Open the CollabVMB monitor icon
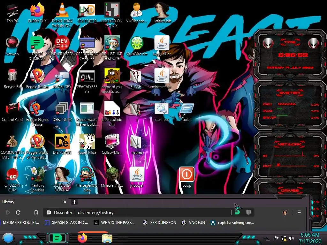 [112, 145]
